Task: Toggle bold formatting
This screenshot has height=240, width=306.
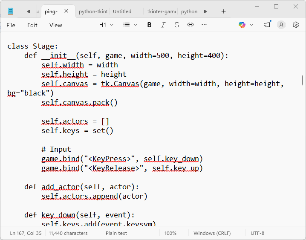Action: pyautogui.click(x=149, y=25)
